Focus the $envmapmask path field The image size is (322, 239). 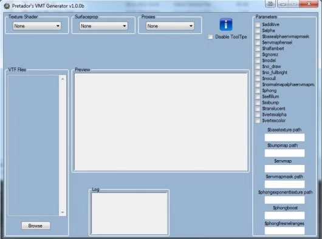(x=284, y=184)
